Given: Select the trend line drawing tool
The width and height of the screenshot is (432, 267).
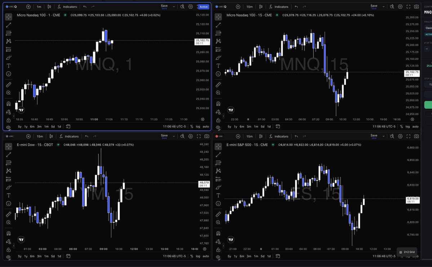Looking at the screenshot, I should [8, 25].
